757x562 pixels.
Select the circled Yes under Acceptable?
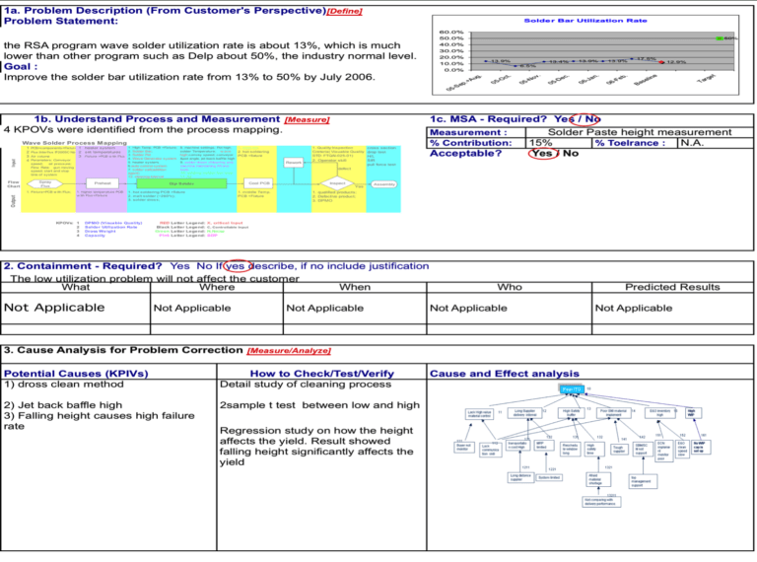click(540, 154)
